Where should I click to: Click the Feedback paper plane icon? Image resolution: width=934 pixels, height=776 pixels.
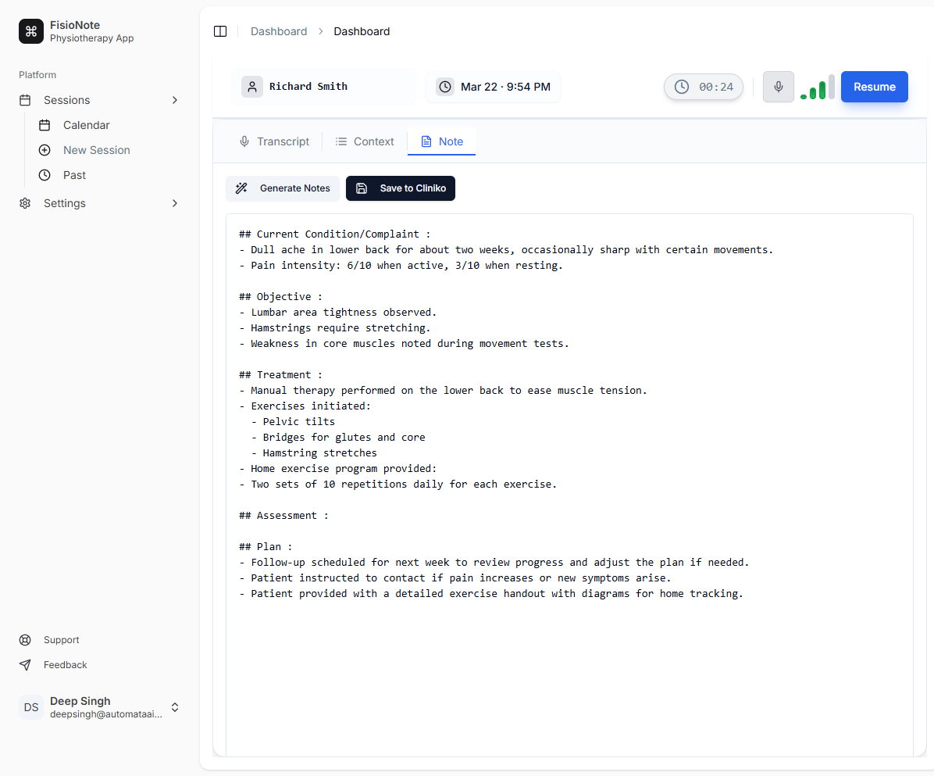(25, 665)
